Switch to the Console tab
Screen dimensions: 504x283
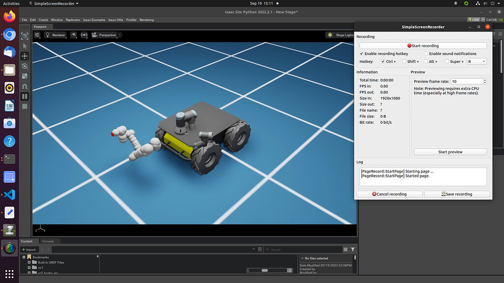coord(49,241)
